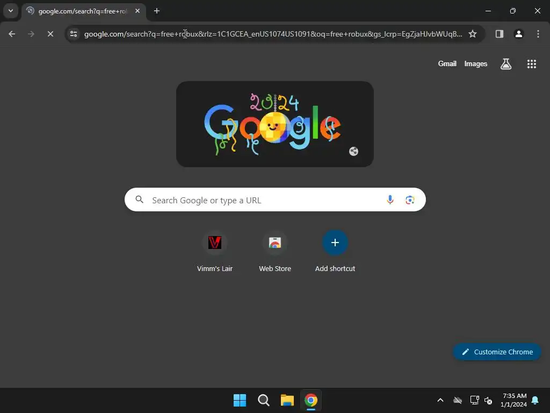550x413 pixels.
Task: Open clock and date 7:35 AM
Action: pyautogui.click(x=514, y=400)
